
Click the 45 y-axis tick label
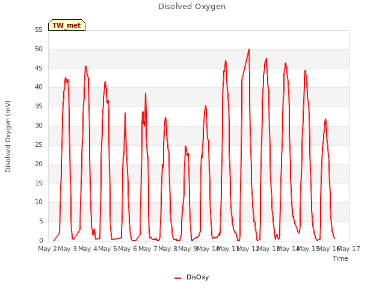pos(38,68)
